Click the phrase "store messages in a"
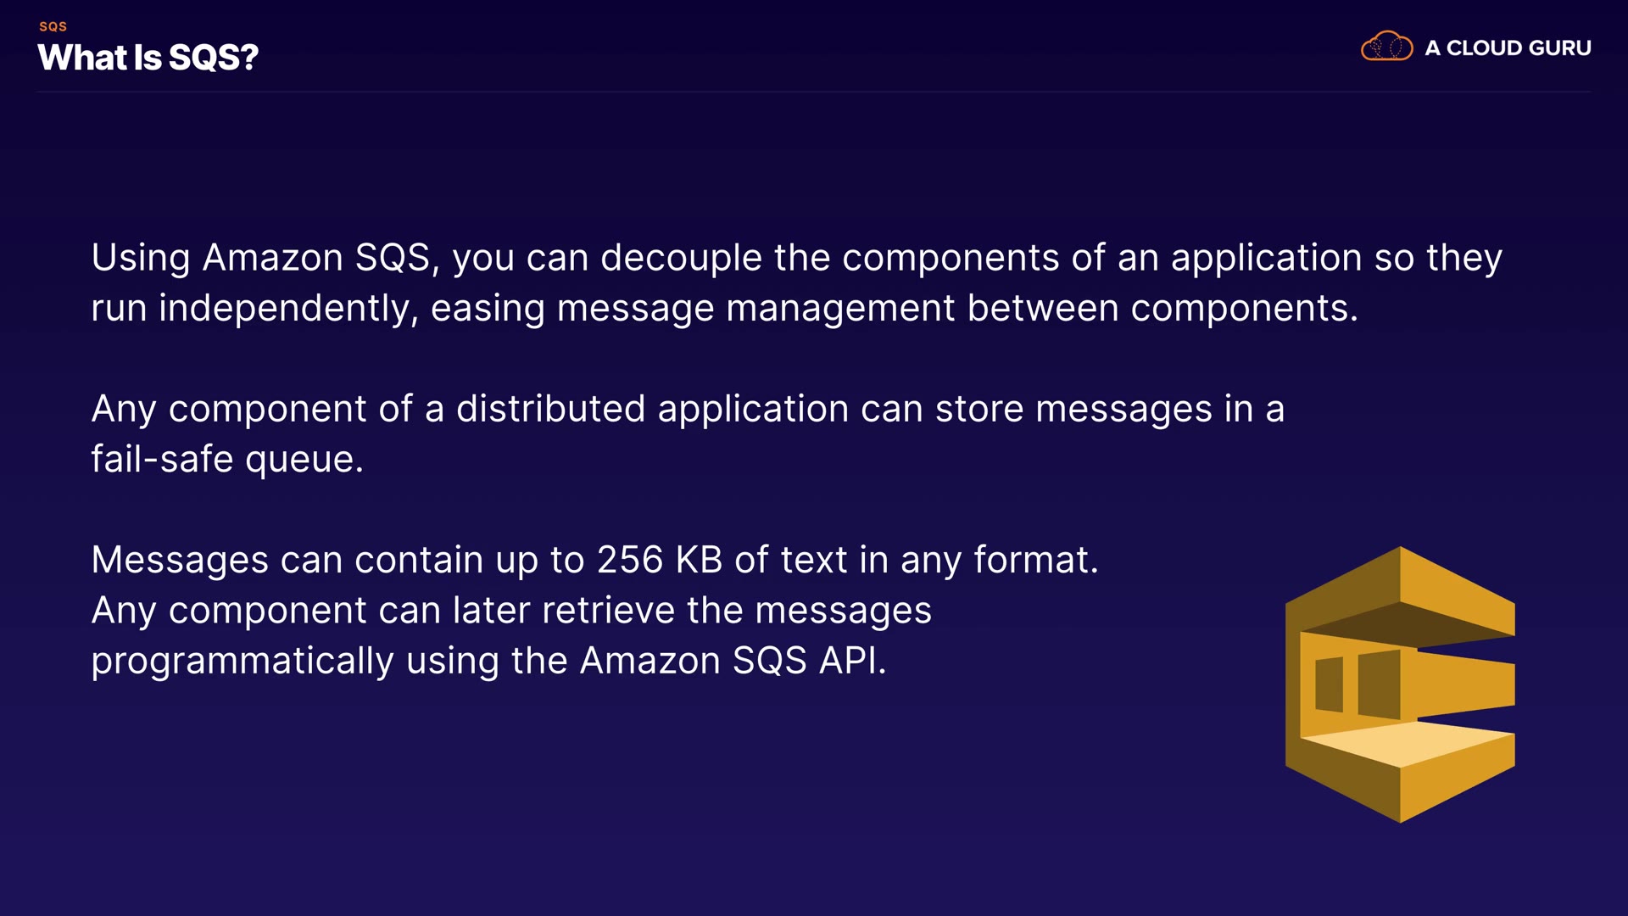 (1109, 409)
